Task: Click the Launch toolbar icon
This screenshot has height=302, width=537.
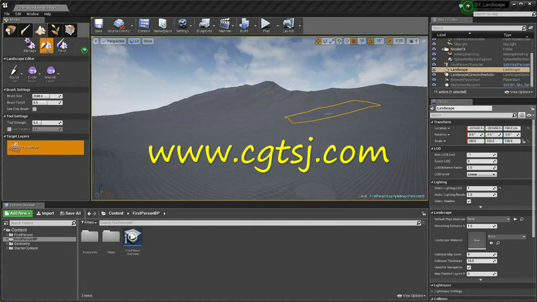Action: coord(289,26)
